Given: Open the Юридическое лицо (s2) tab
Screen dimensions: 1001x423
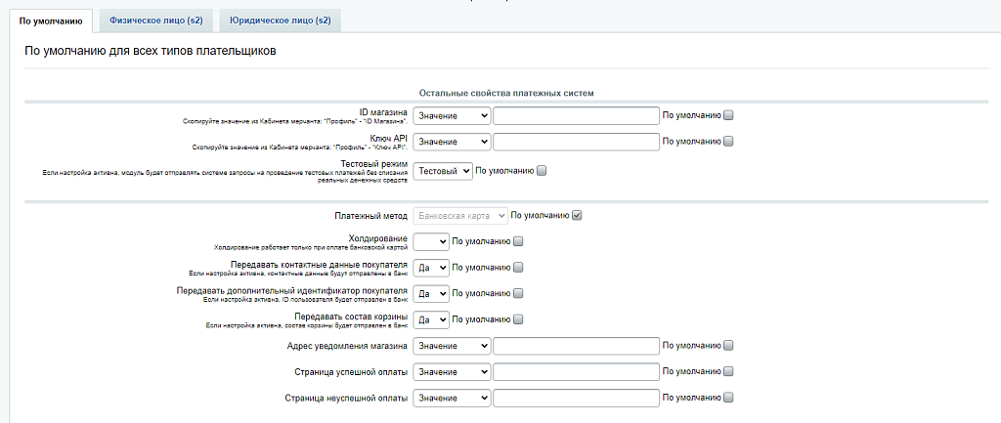Looking at the screenshot, I should click(x=280, y=20).
